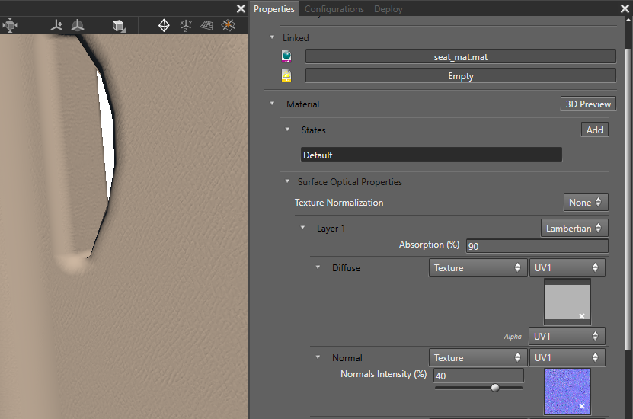Open the Diffuse Texture type dropdown
The width and height of the screenshot is (633, 419).
coord(478,267)
